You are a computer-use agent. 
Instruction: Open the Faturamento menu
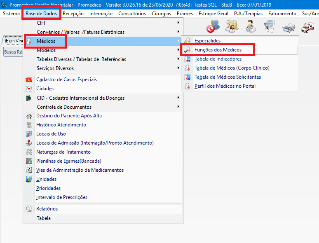[x=282, y=14]
